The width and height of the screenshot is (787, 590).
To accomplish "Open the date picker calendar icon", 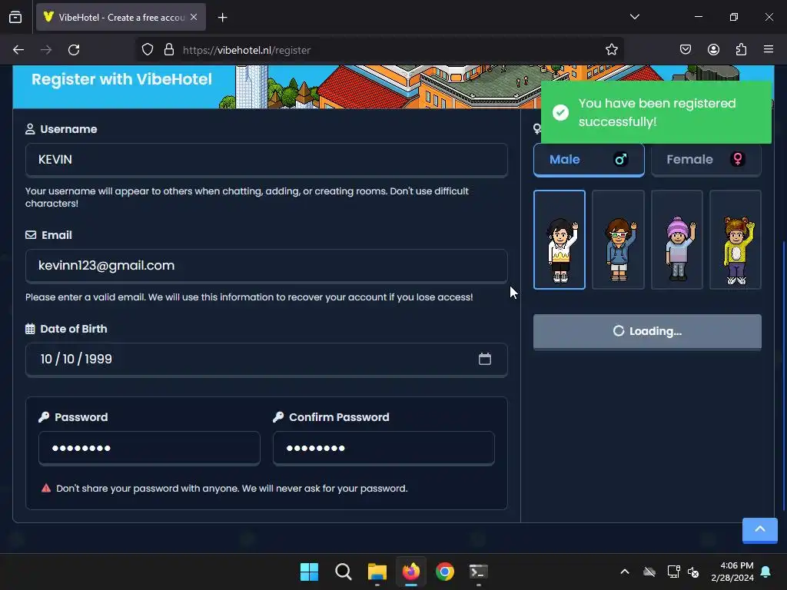I will (x=485, y=360).
